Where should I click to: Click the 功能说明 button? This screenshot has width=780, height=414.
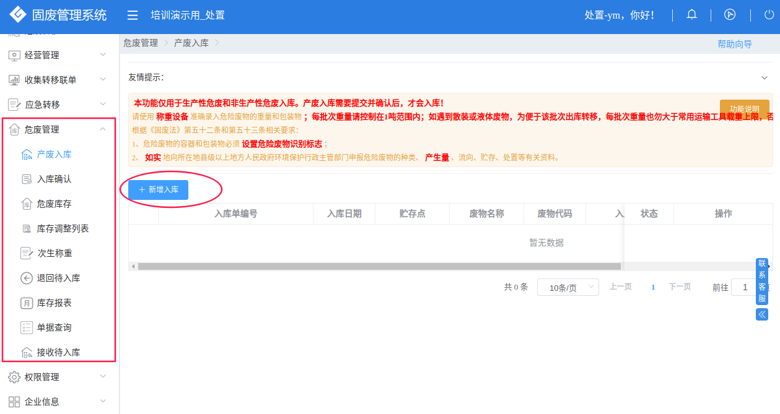coord(745,109)
